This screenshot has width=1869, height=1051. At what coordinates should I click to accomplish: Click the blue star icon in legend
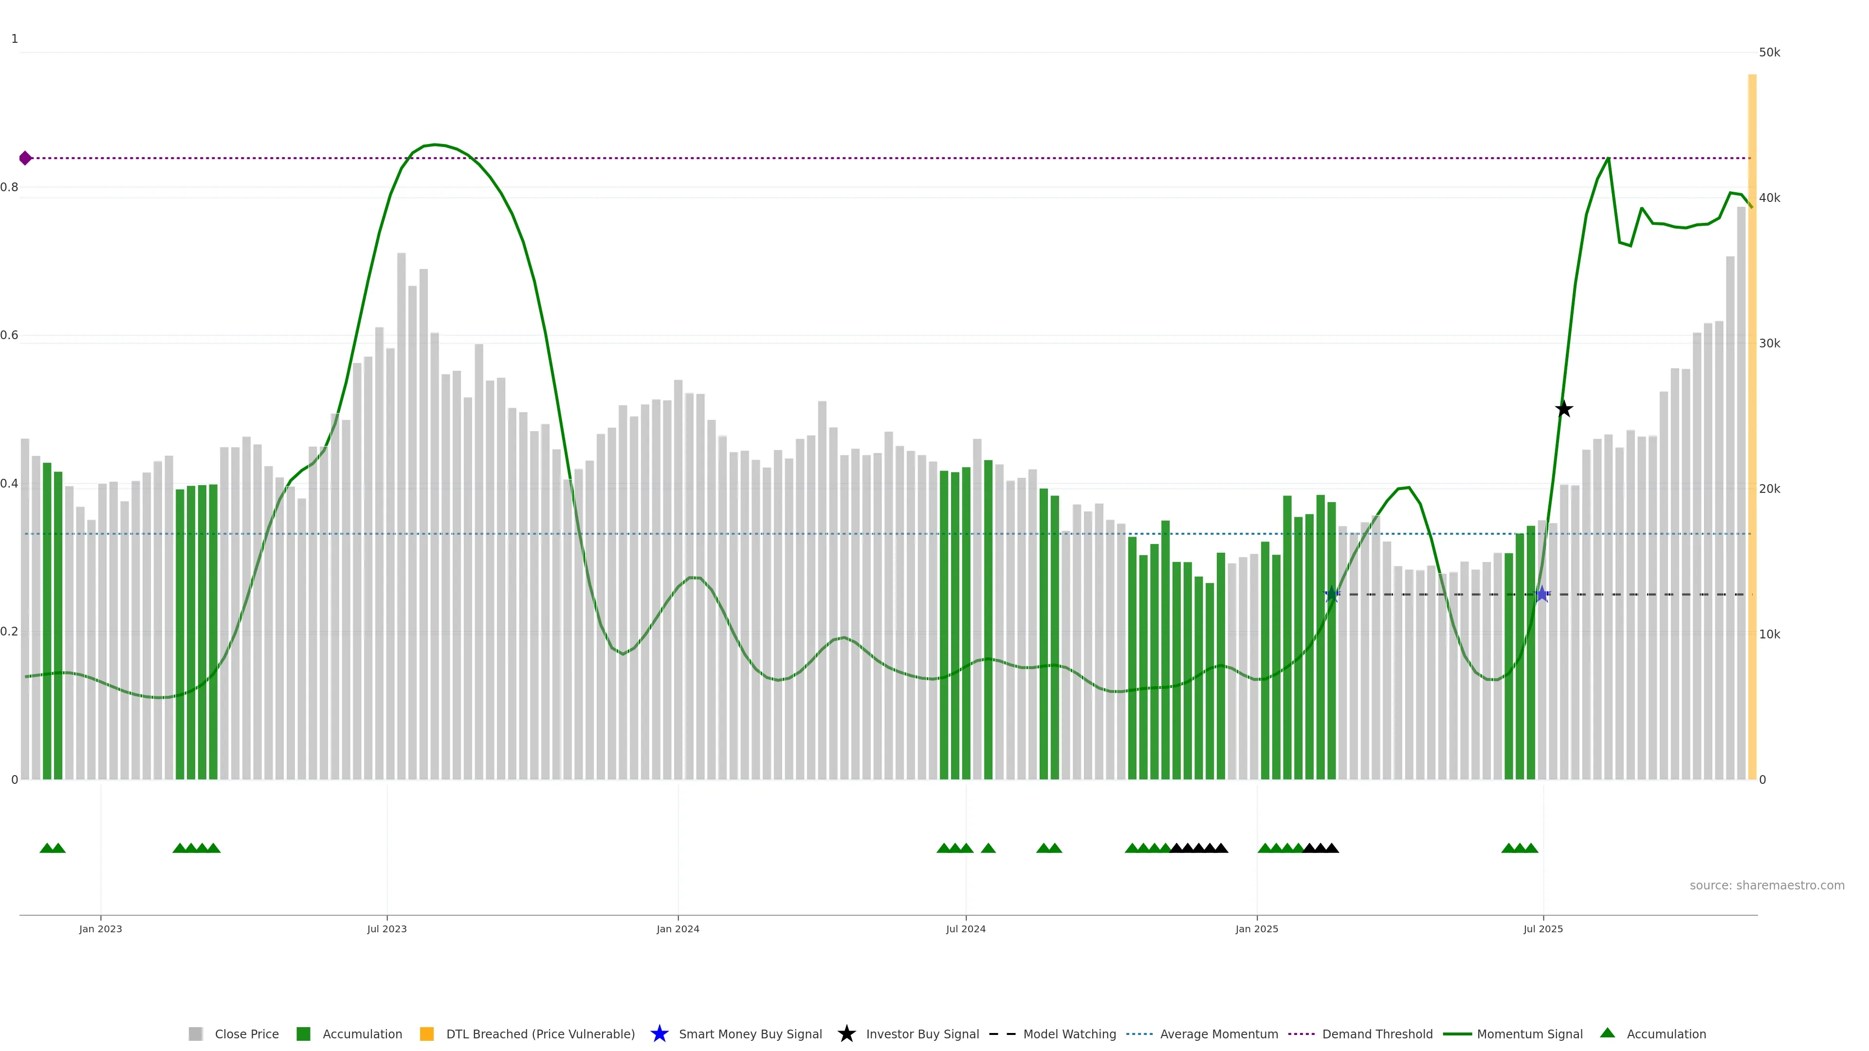(659, 1033)
